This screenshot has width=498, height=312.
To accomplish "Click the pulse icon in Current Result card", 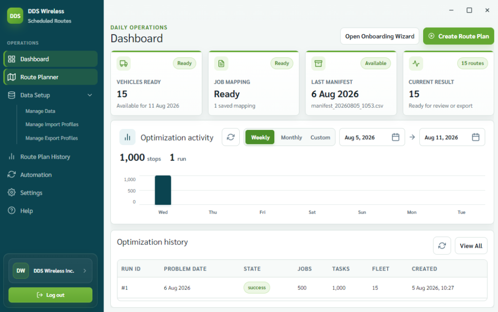I will click(x=416, y=64).
